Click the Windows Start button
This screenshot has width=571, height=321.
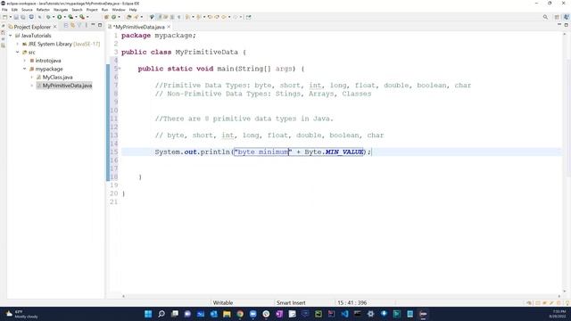148,314
